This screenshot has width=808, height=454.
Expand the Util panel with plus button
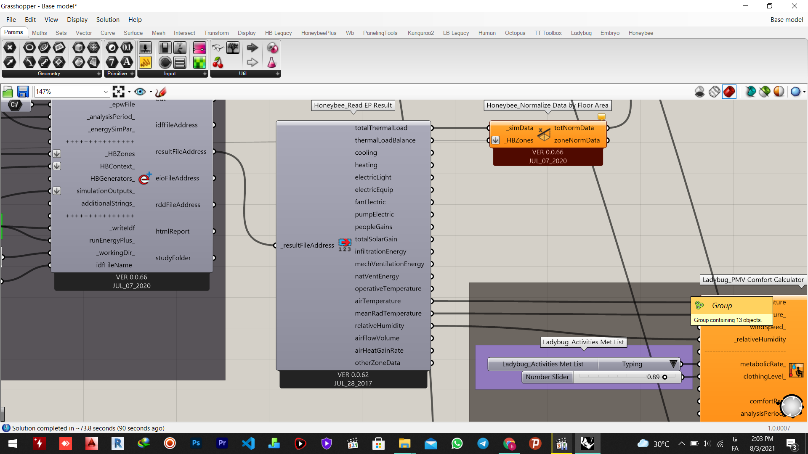[x=278, y=74]
